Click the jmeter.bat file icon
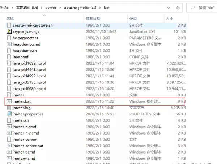 9,101
